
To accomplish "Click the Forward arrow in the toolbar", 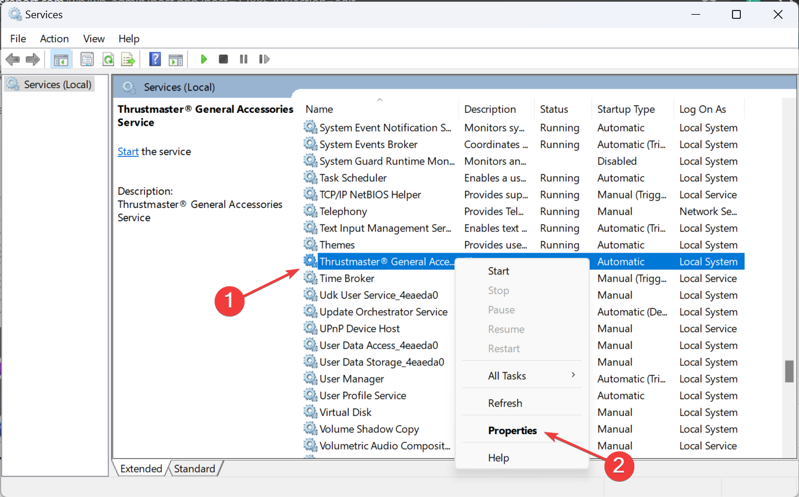I will [33, 59].
